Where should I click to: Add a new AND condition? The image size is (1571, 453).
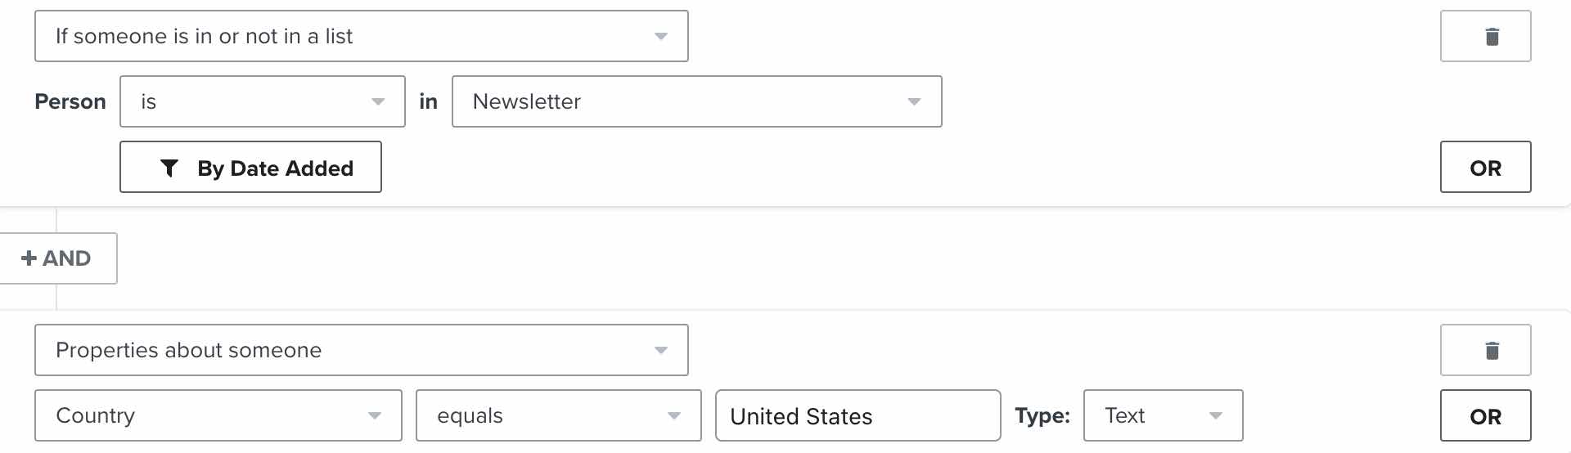pyautogui.click(x=57, y=258)
